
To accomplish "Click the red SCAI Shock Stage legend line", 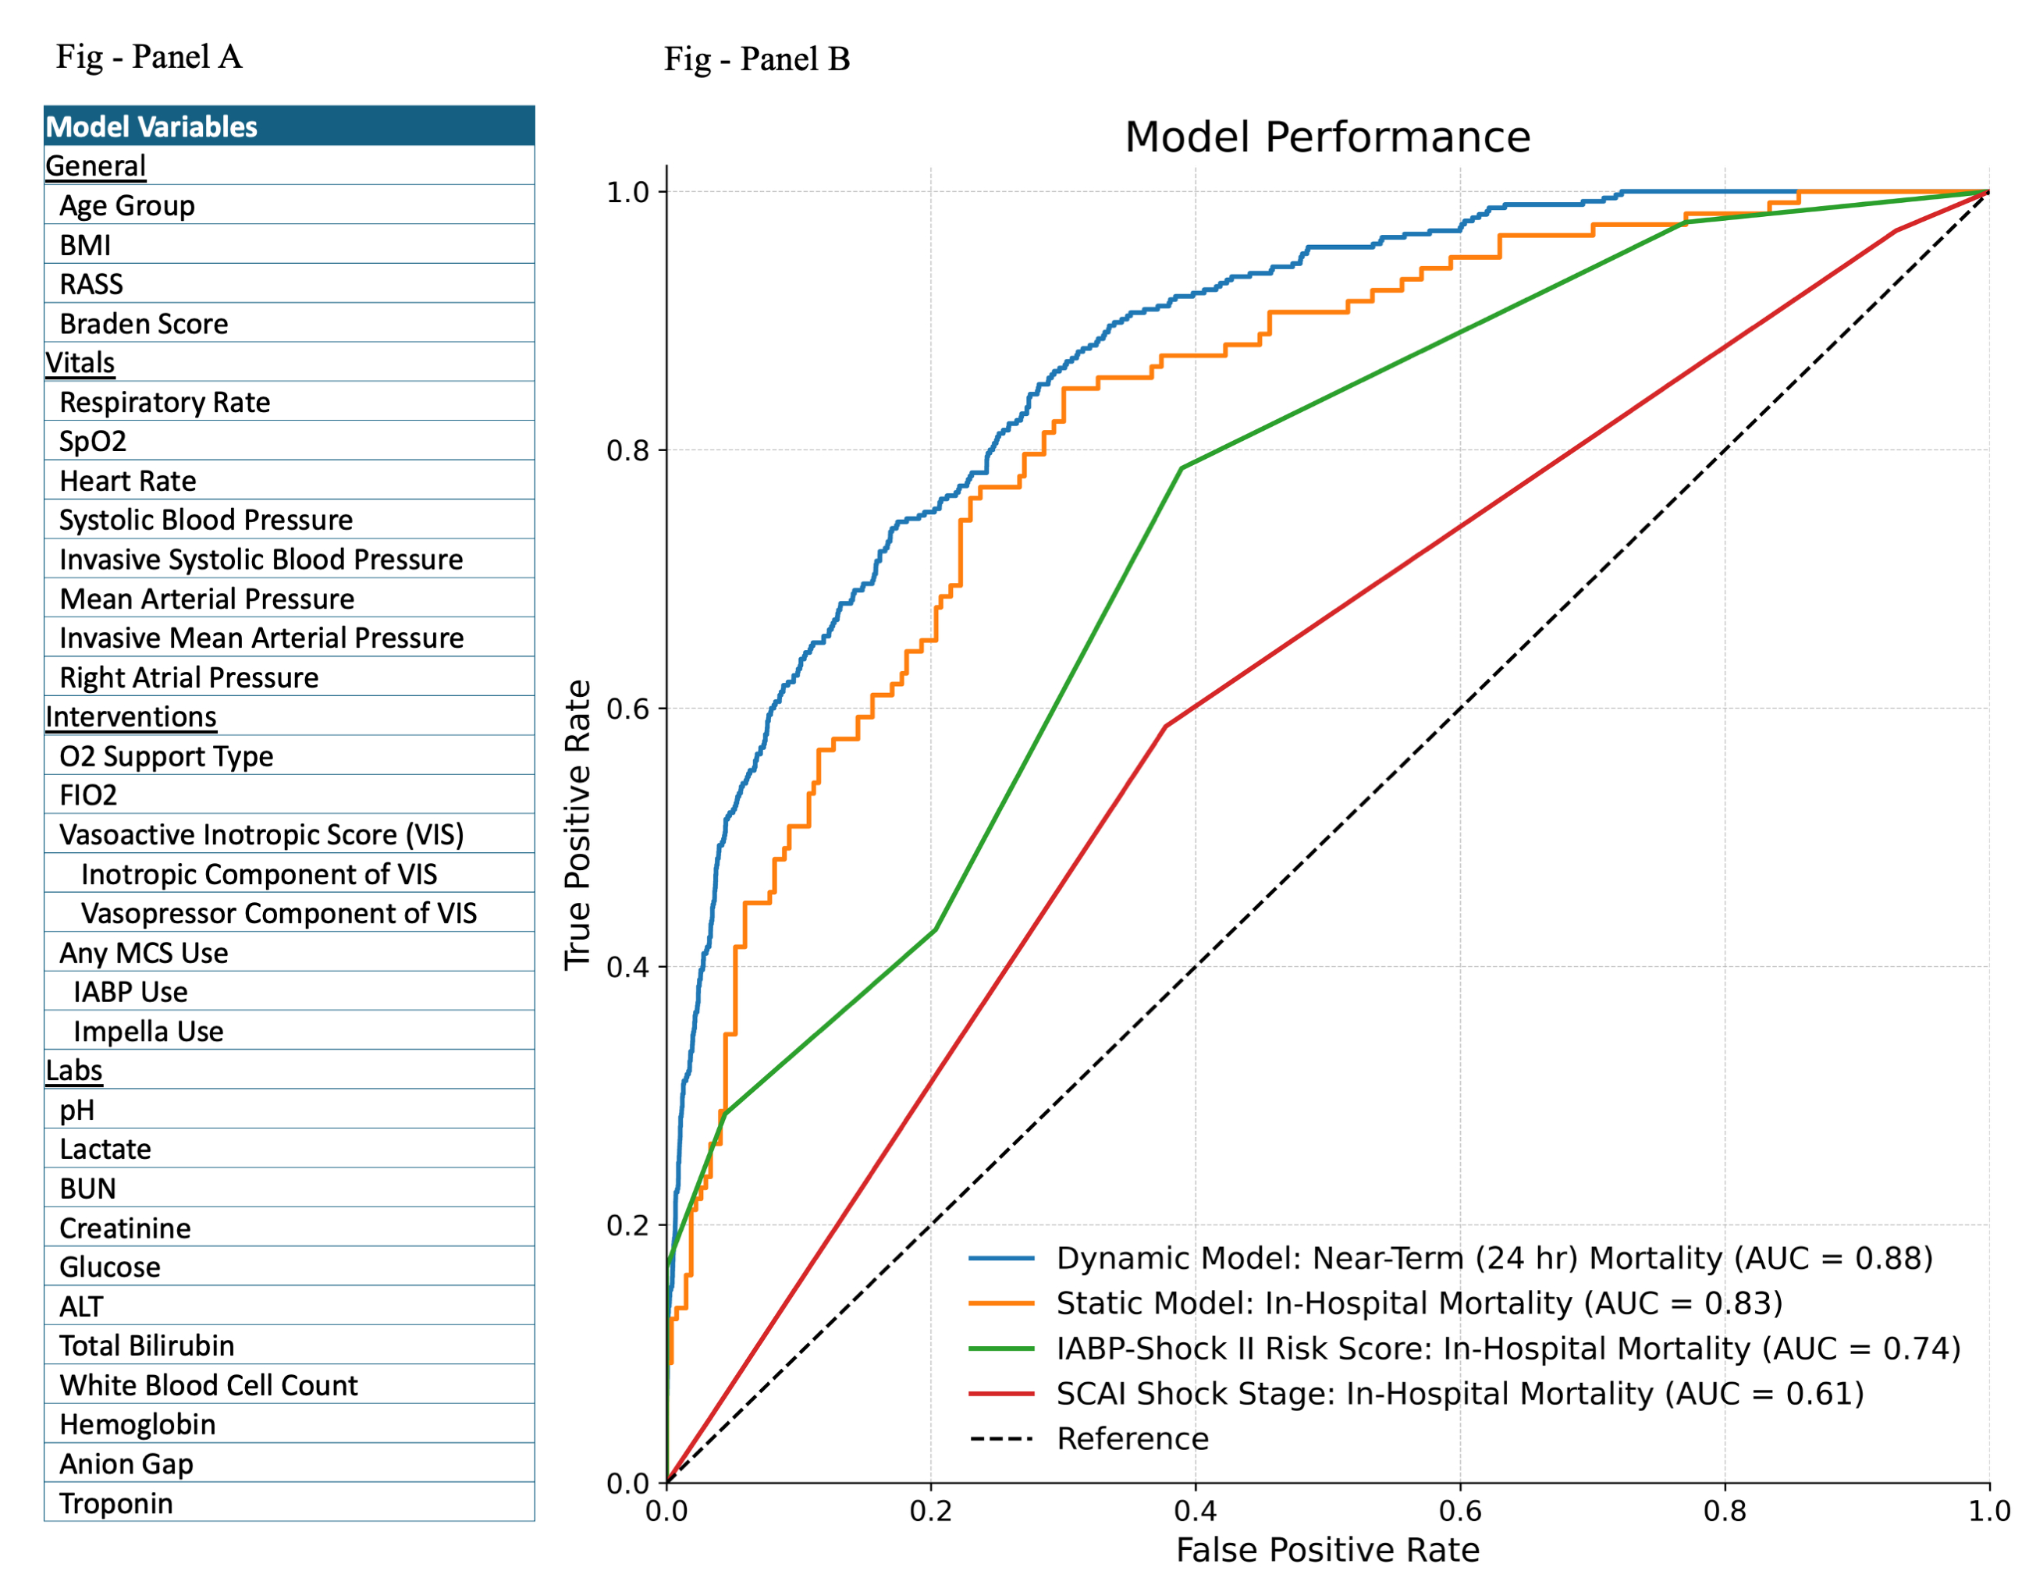I will pyautogui.click(x=1000, y=1394).
